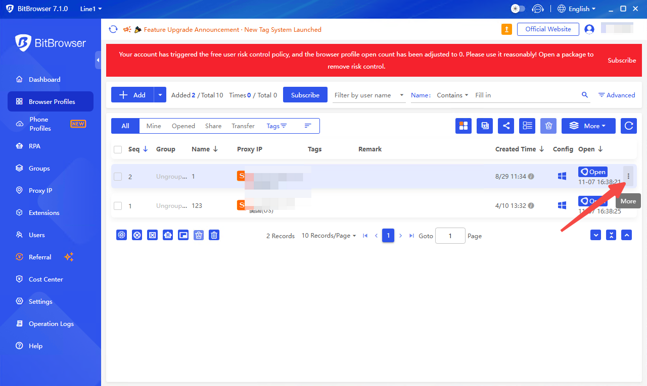Image resolution: width=647 pixels, height=386 pixels.
Task: Click the trash delete icon in bottom toolbar
Action: click(214, 235)
